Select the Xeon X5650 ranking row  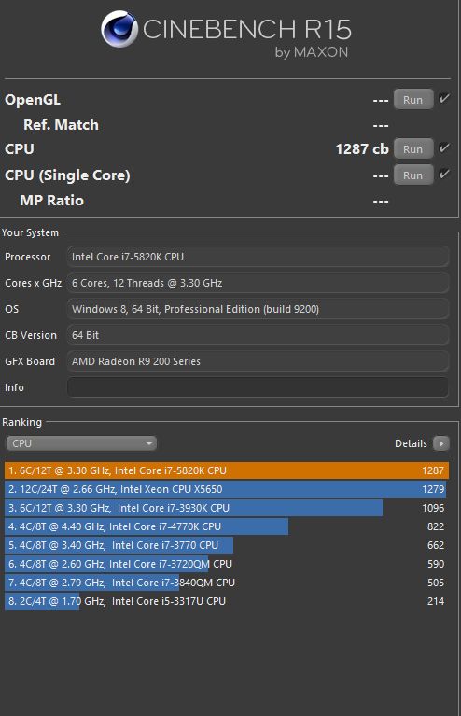point(227,489)
